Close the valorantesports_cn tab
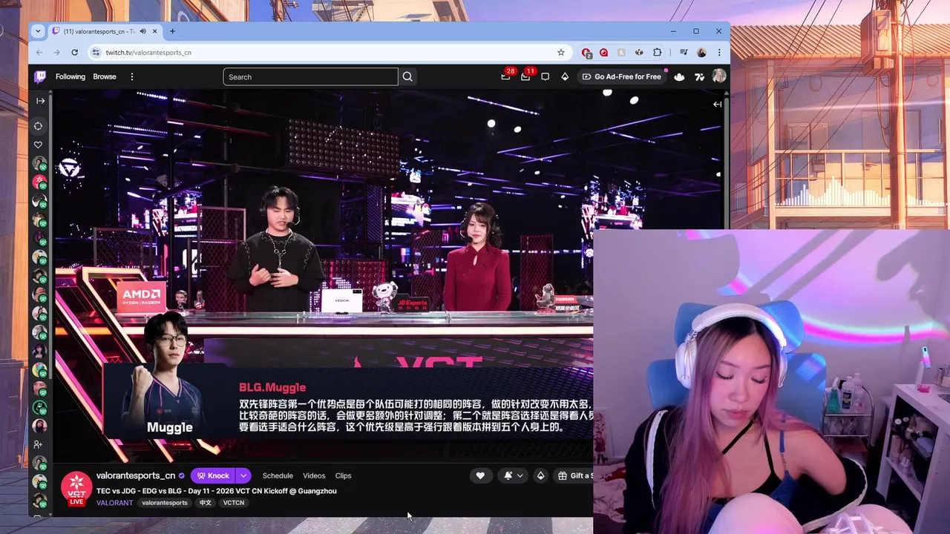This screenshot has height=534, width=950. click(x=155, y=31)
